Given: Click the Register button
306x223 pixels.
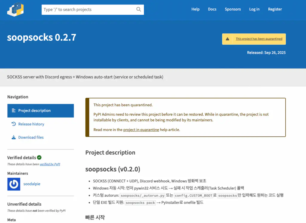Looking at the screenshot, I should tap(275, 9).
